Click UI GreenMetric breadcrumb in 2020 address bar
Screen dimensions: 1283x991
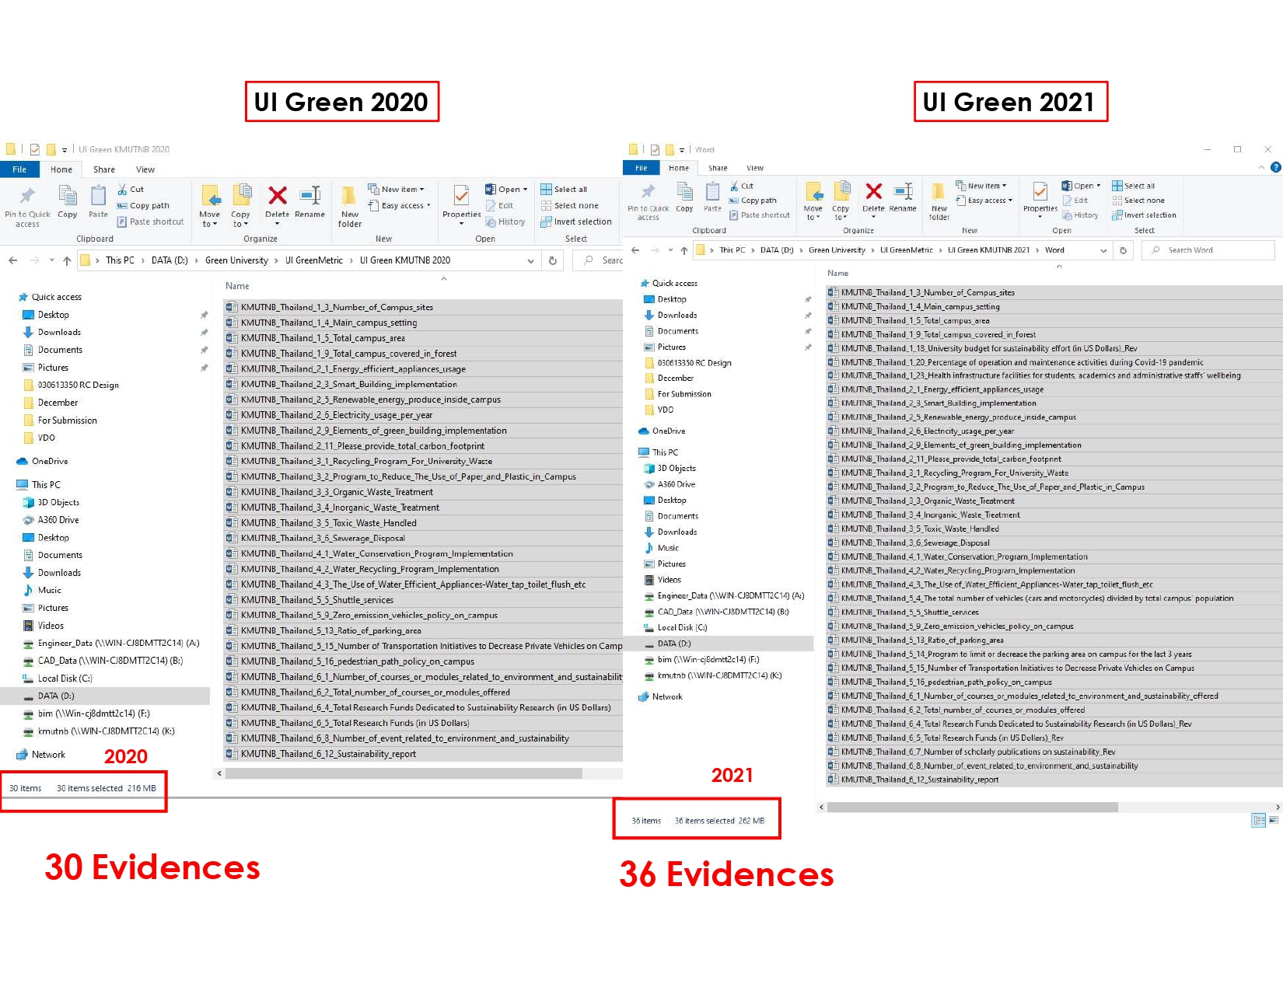(313, 260)
